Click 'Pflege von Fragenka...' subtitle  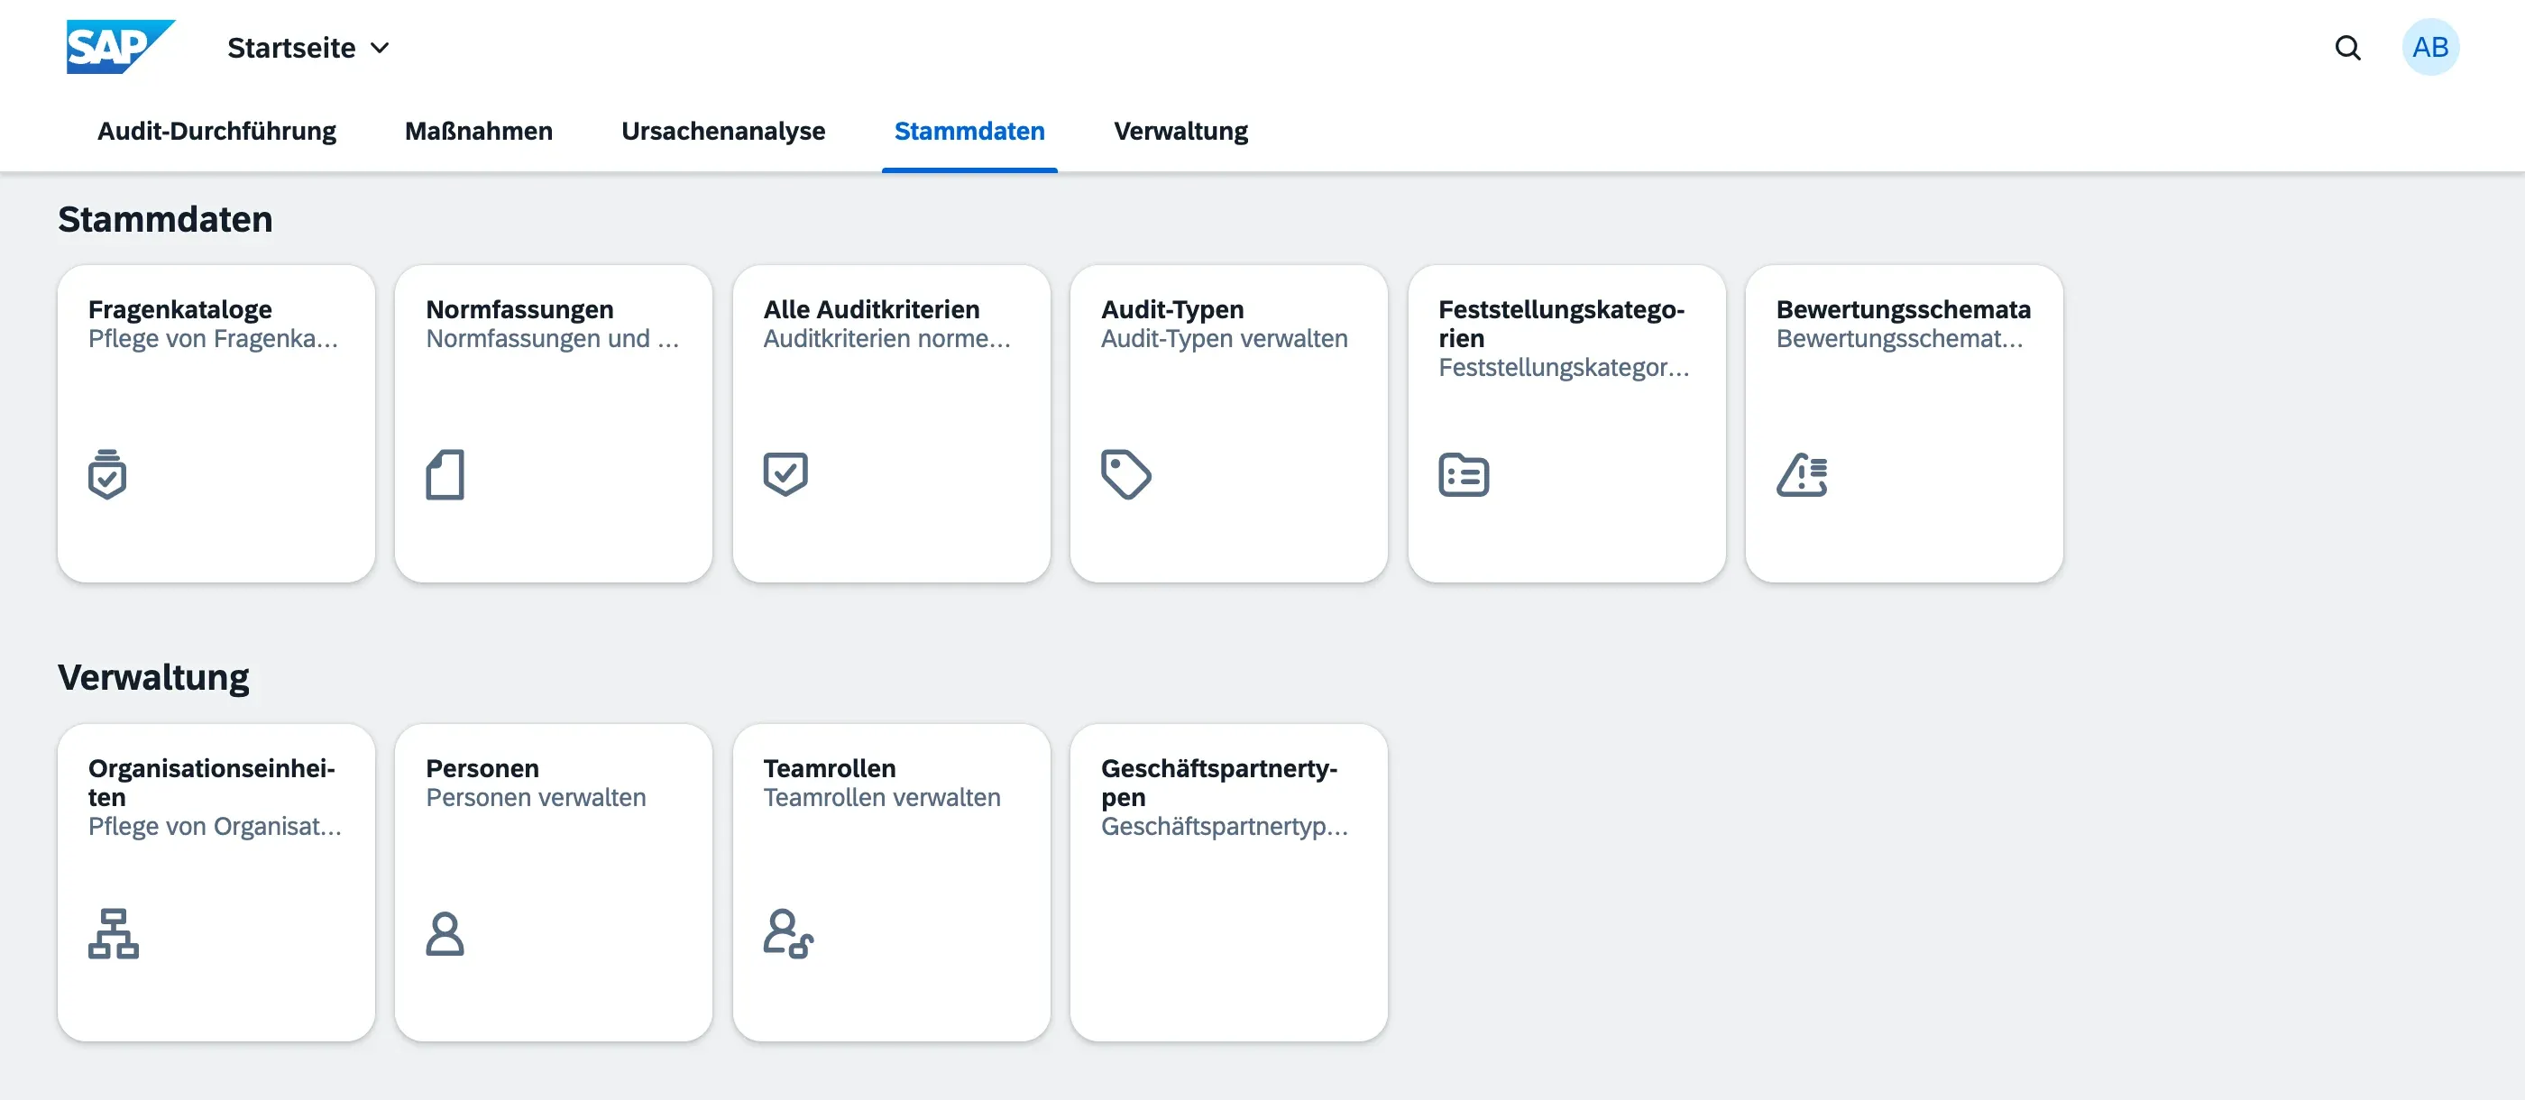click(x=213, y=338)
